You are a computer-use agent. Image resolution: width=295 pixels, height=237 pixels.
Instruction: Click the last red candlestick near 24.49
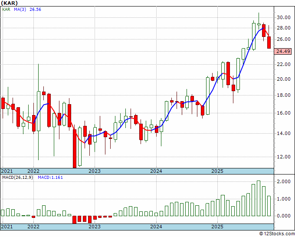[269, 43]
